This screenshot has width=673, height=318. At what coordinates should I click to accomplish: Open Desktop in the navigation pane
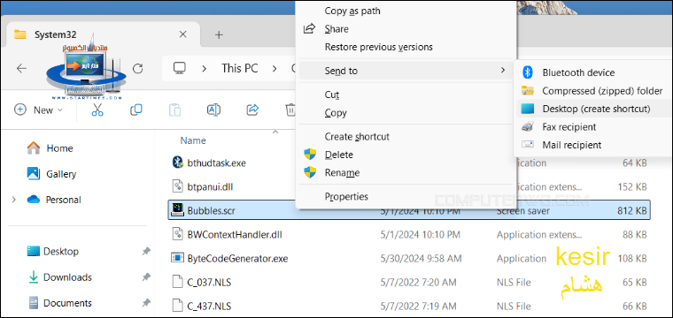point(61,251)
